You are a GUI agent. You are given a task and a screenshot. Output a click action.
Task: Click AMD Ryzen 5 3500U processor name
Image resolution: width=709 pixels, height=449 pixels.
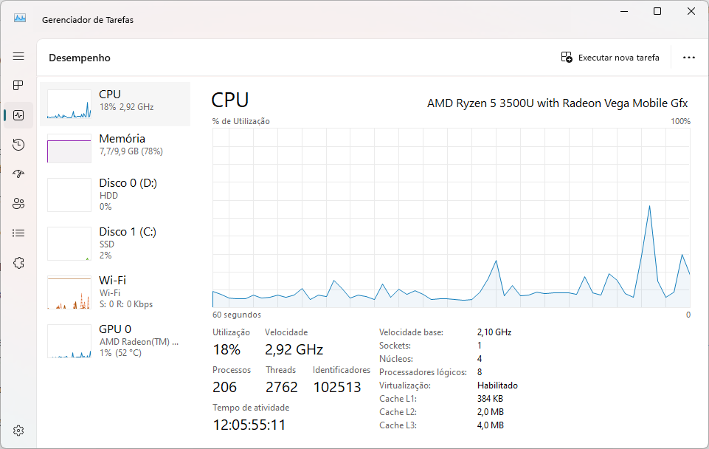point(557,103)
